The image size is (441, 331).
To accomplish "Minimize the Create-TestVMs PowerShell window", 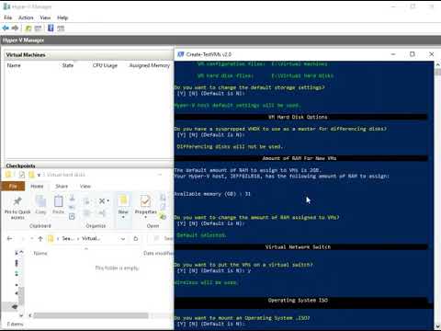I will (x=393, y=54).
